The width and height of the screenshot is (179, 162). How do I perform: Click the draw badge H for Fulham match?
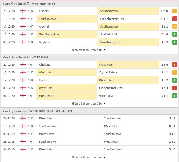point(174,11)
